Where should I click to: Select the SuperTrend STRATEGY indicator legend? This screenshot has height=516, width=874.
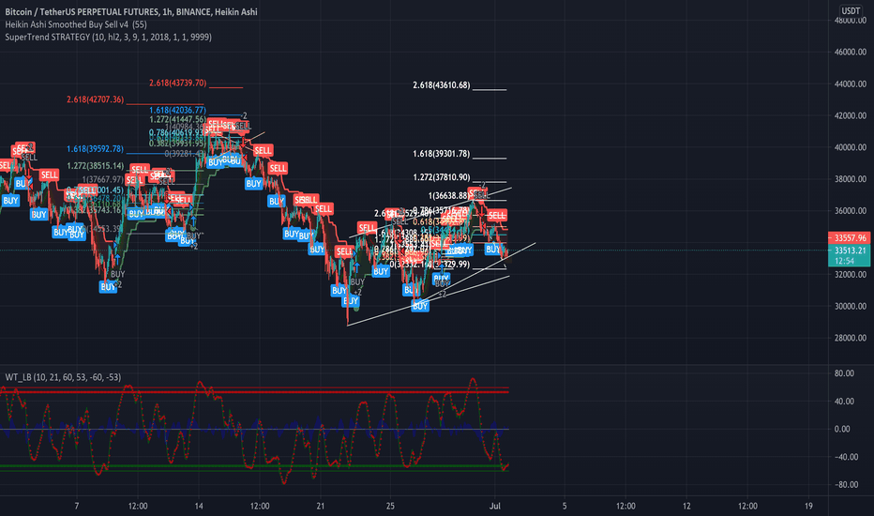pos(108,37)
